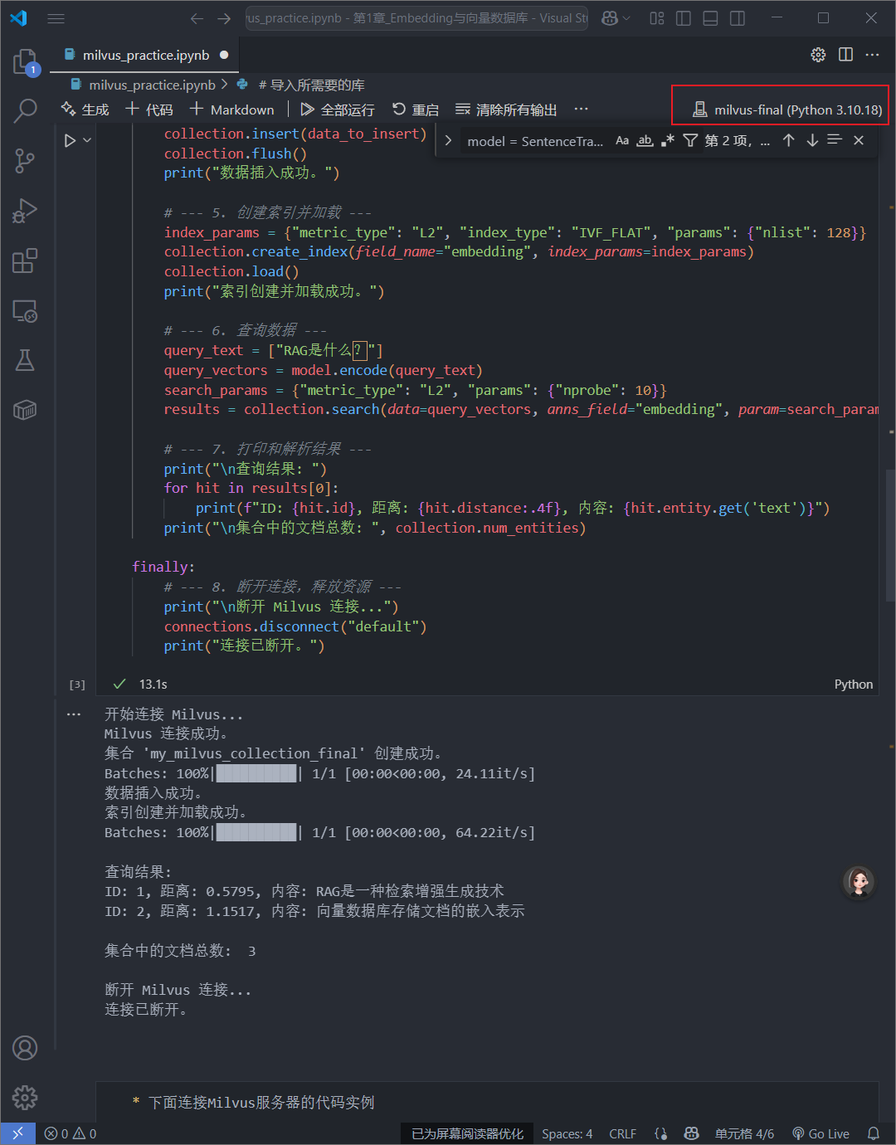Viewport: 896px width, 1145px height.
Task: Go forward with the title bar arrow
Action: point(224,18)
